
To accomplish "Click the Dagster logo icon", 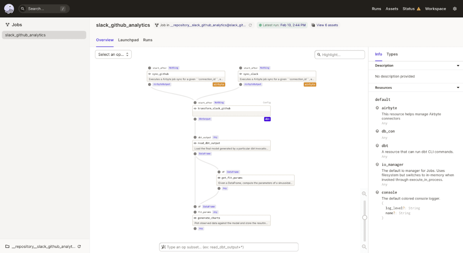I will [x=9, y=8].
